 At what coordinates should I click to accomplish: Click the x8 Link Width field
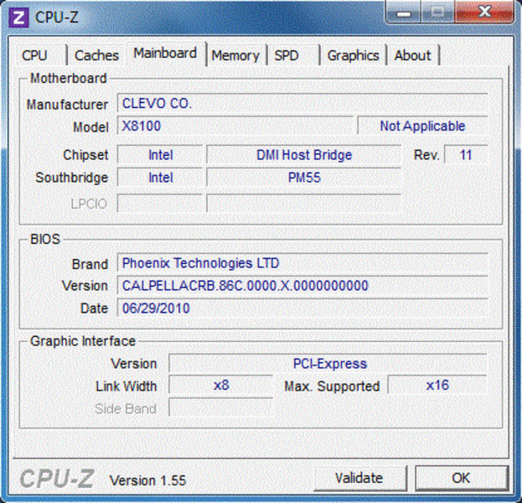[220, 386]
